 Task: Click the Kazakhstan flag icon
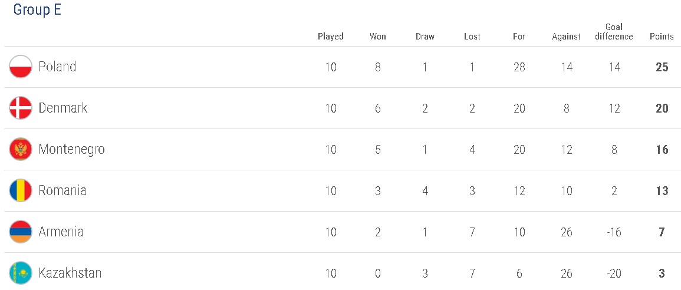pyautogui.click(x=21, y=273)
